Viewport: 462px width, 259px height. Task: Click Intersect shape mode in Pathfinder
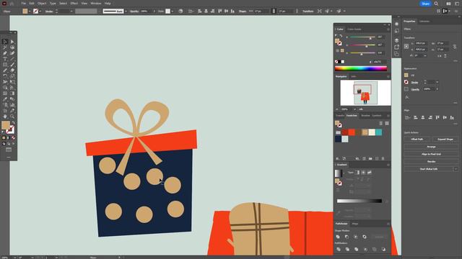[356, 237]
